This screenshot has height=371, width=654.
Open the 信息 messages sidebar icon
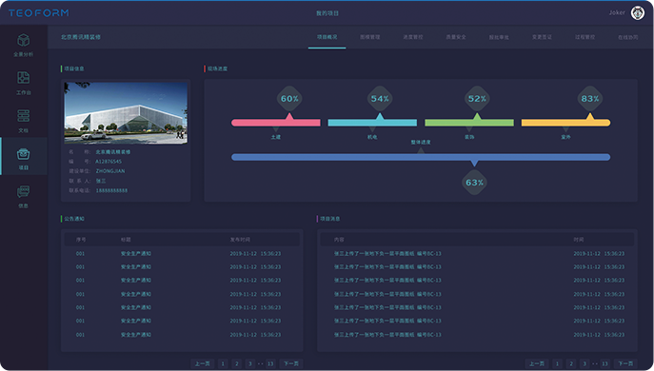(x=24, y=192)
